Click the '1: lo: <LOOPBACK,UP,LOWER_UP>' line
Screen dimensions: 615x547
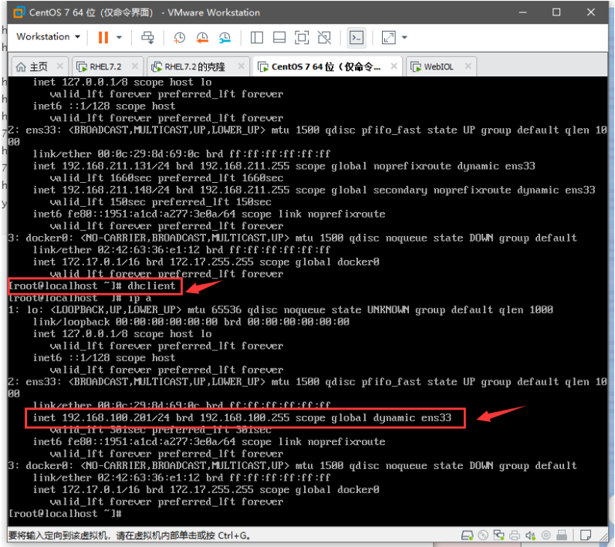(281, 310)
